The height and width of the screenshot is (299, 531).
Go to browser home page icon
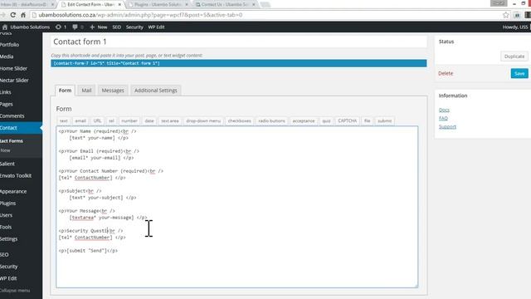(x=23, y=15)
